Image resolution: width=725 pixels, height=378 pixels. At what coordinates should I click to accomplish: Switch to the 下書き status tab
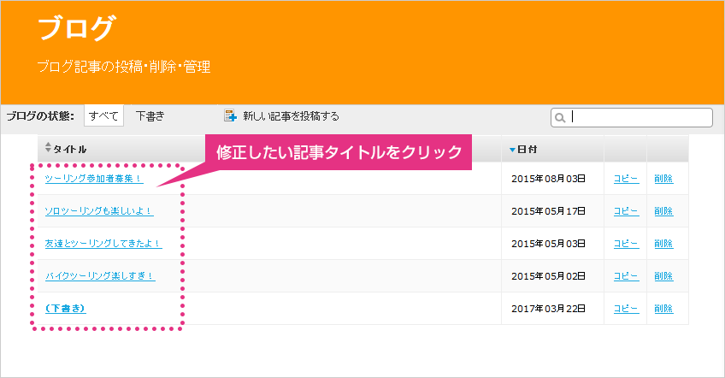[150, 115]
